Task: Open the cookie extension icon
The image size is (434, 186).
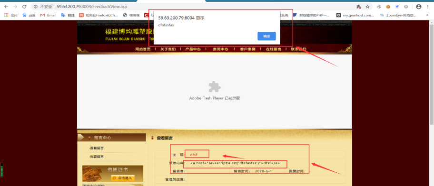Action: pyautogui.click(x=388, y=7)
